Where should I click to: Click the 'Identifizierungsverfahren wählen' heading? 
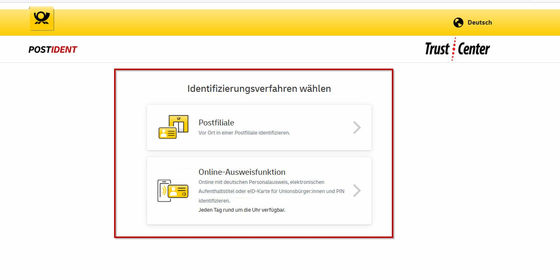tap(259, 89)
